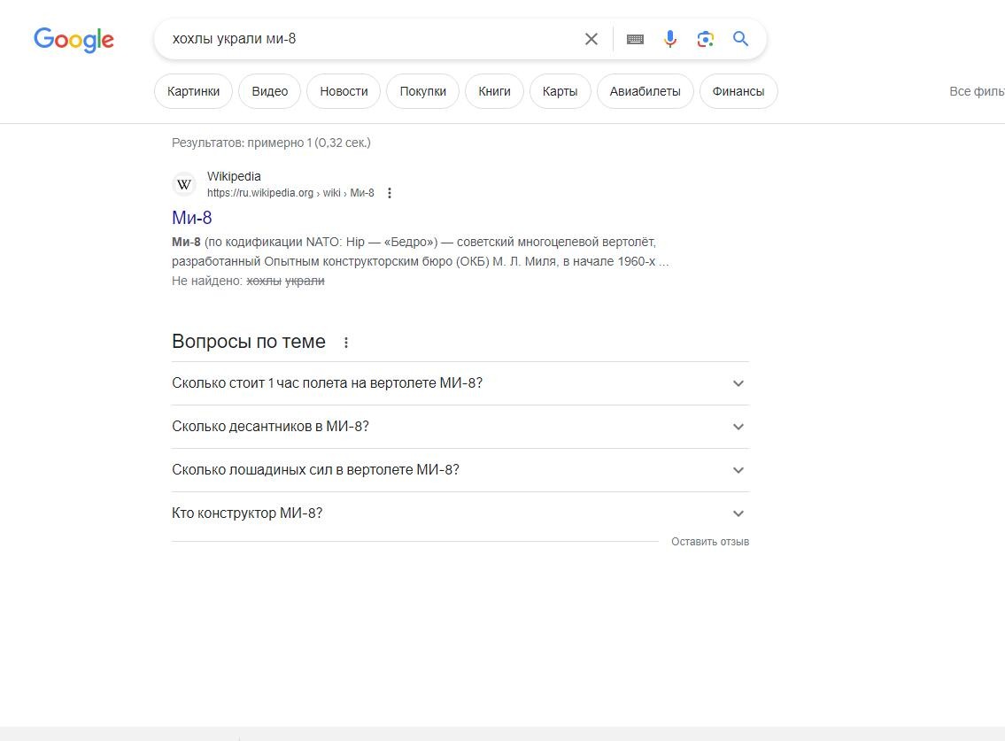Viewport: 1005px width, 741px height.
Task: Click the Вопросы по теме heading
Action: (x=249, y=342)
